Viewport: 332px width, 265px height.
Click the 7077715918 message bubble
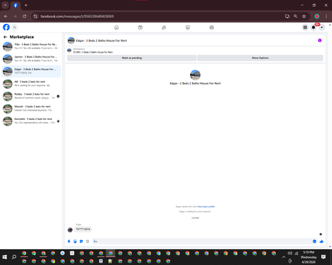83,229
